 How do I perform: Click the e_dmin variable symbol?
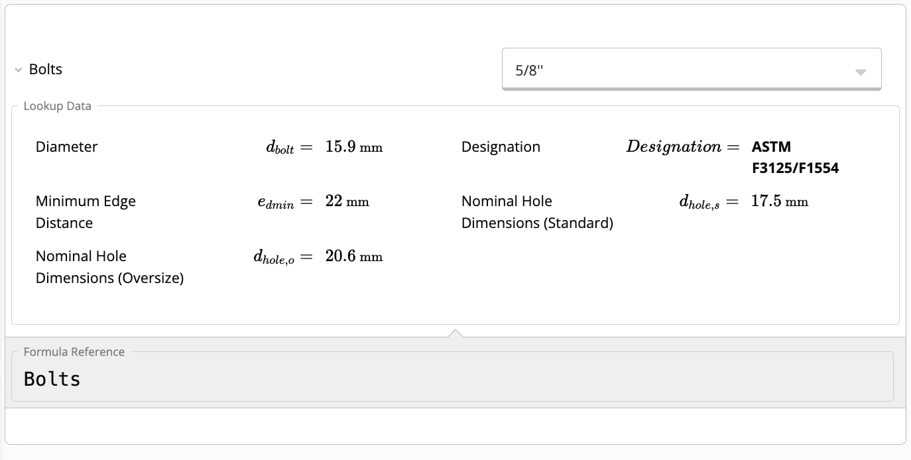(x=275, y=202)
